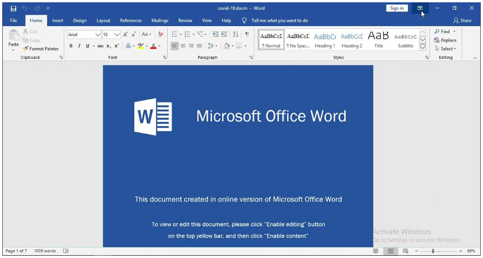Center align text

(183, 46)
